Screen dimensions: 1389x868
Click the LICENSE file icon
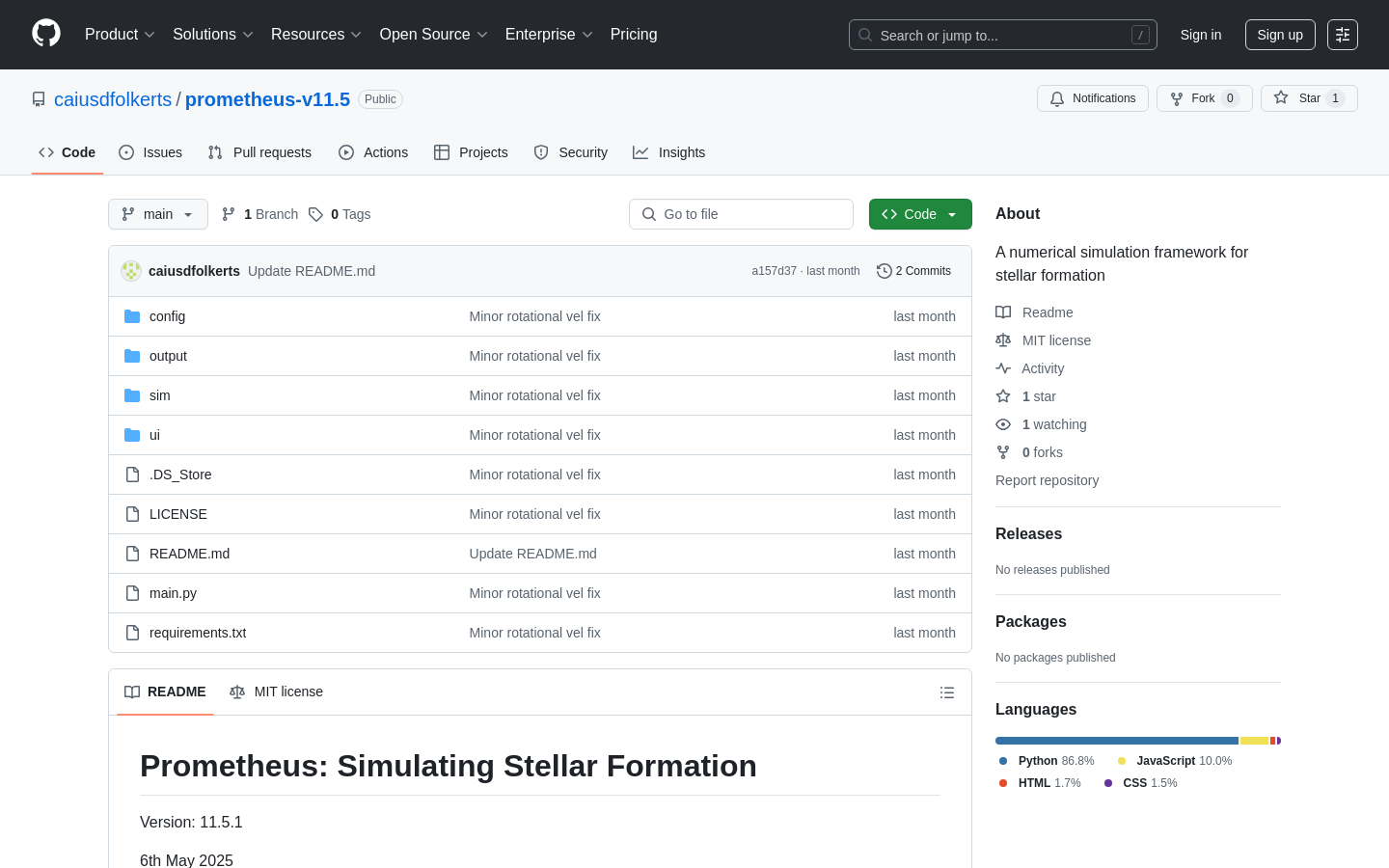[132, 514]
